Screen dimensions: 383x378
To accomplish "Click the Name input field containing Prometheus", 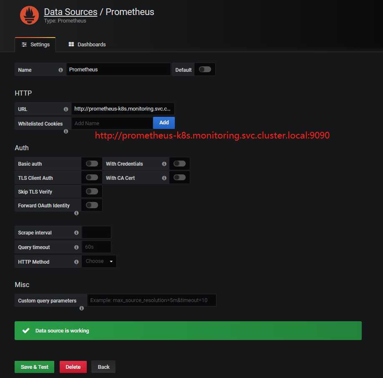I will pyautogui.click(x=118, y=69).
